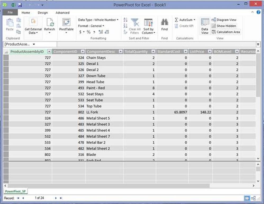Viewport: 264px width, 204px height.
Task: Create a PivotTable from the ribbon
Action: click(x=66, y=26)
